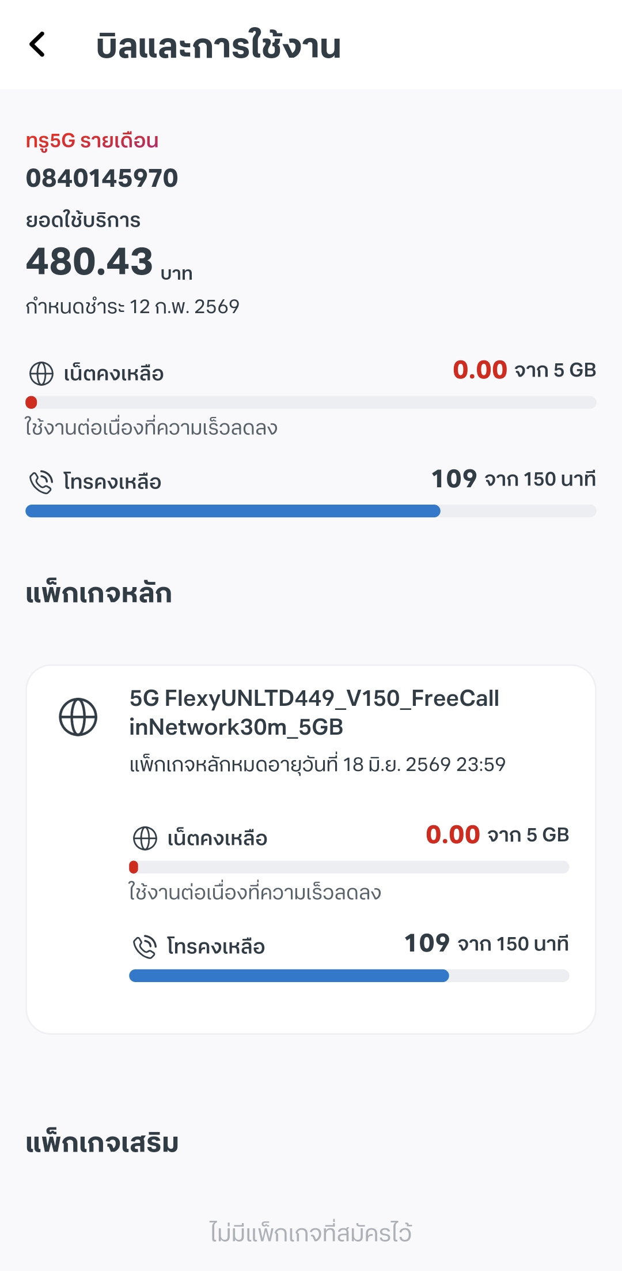Image resolution: width=622 pixels, height=1271 pixels.
Task: Tap globe icon beside top เน็ตคงเหลือ
Action: (41, 374)
